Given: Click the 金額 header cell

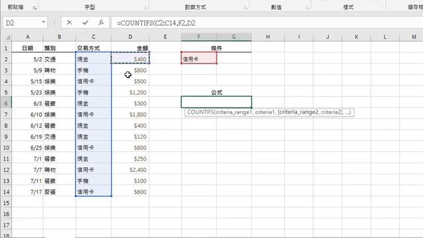Looking at the screenshot, I should click(x=130, y=48).
